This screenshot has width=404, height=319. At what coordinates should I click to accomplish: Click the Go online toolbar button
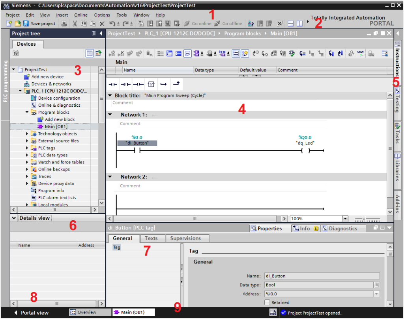(x=198, y=24)
